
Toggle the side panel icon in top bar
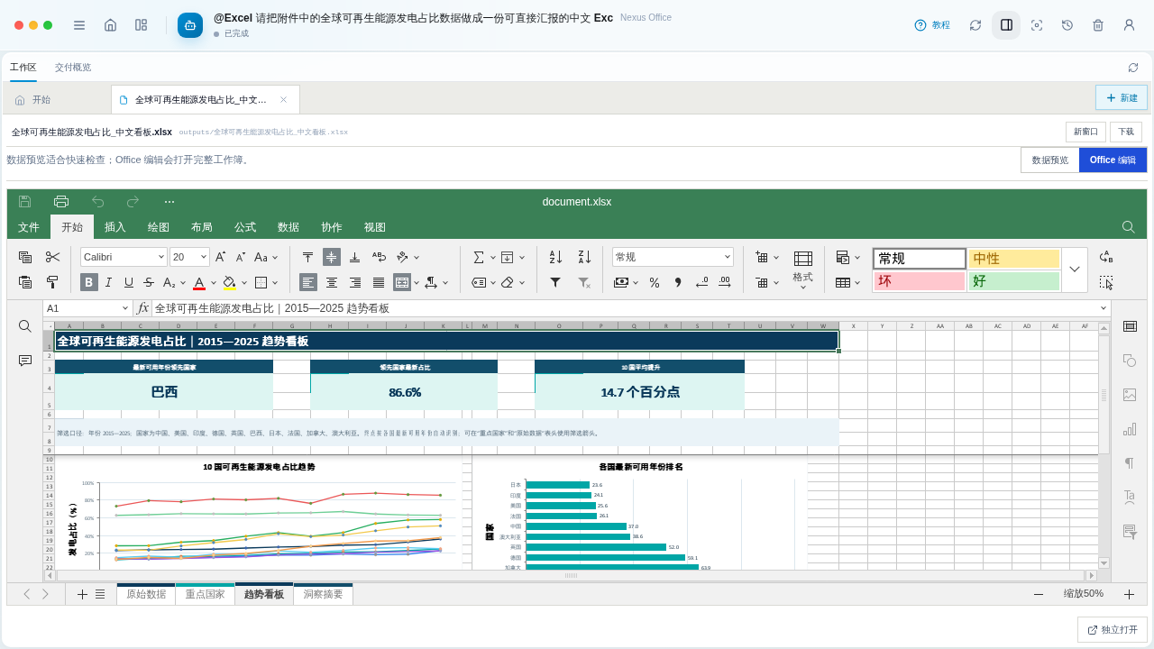[1006, 25]
